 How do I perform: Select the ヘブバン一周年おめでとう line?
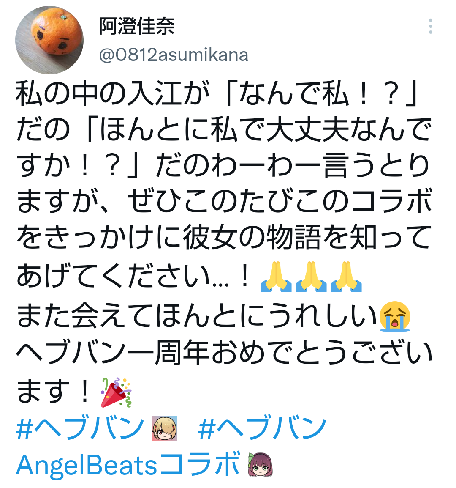[224, 353]
